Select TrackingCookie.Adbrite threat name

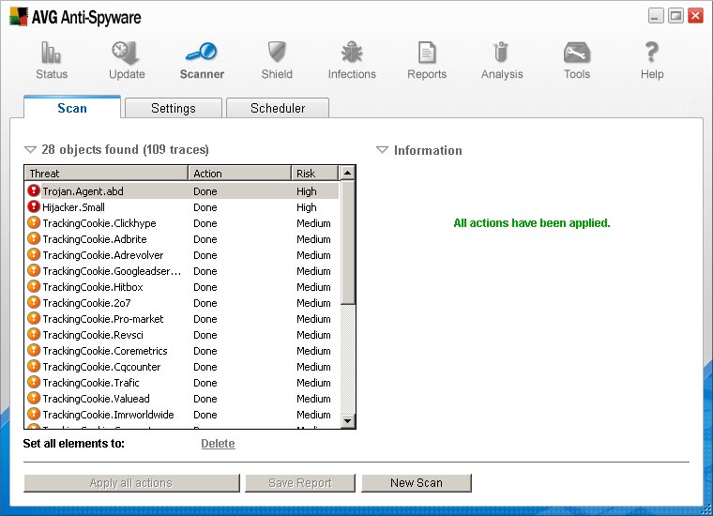click(95, 239)
